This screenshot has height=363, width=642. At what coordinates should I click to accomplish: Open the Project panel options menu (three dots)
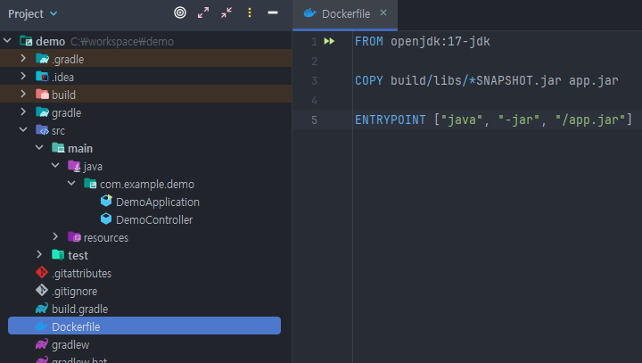pyautogui.click(x=250, y=12)
